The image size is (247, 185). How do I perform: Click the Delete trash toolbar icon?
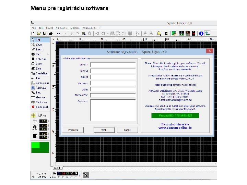click(90, 33)
